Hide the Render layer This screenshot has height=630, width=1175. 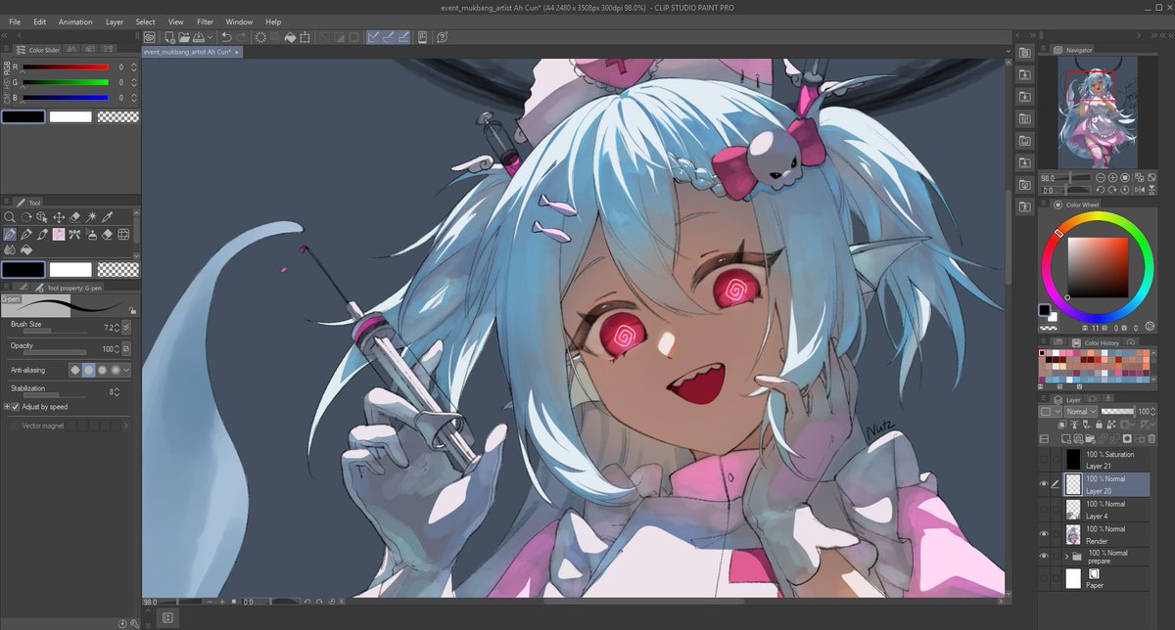tap(1044, 534)
